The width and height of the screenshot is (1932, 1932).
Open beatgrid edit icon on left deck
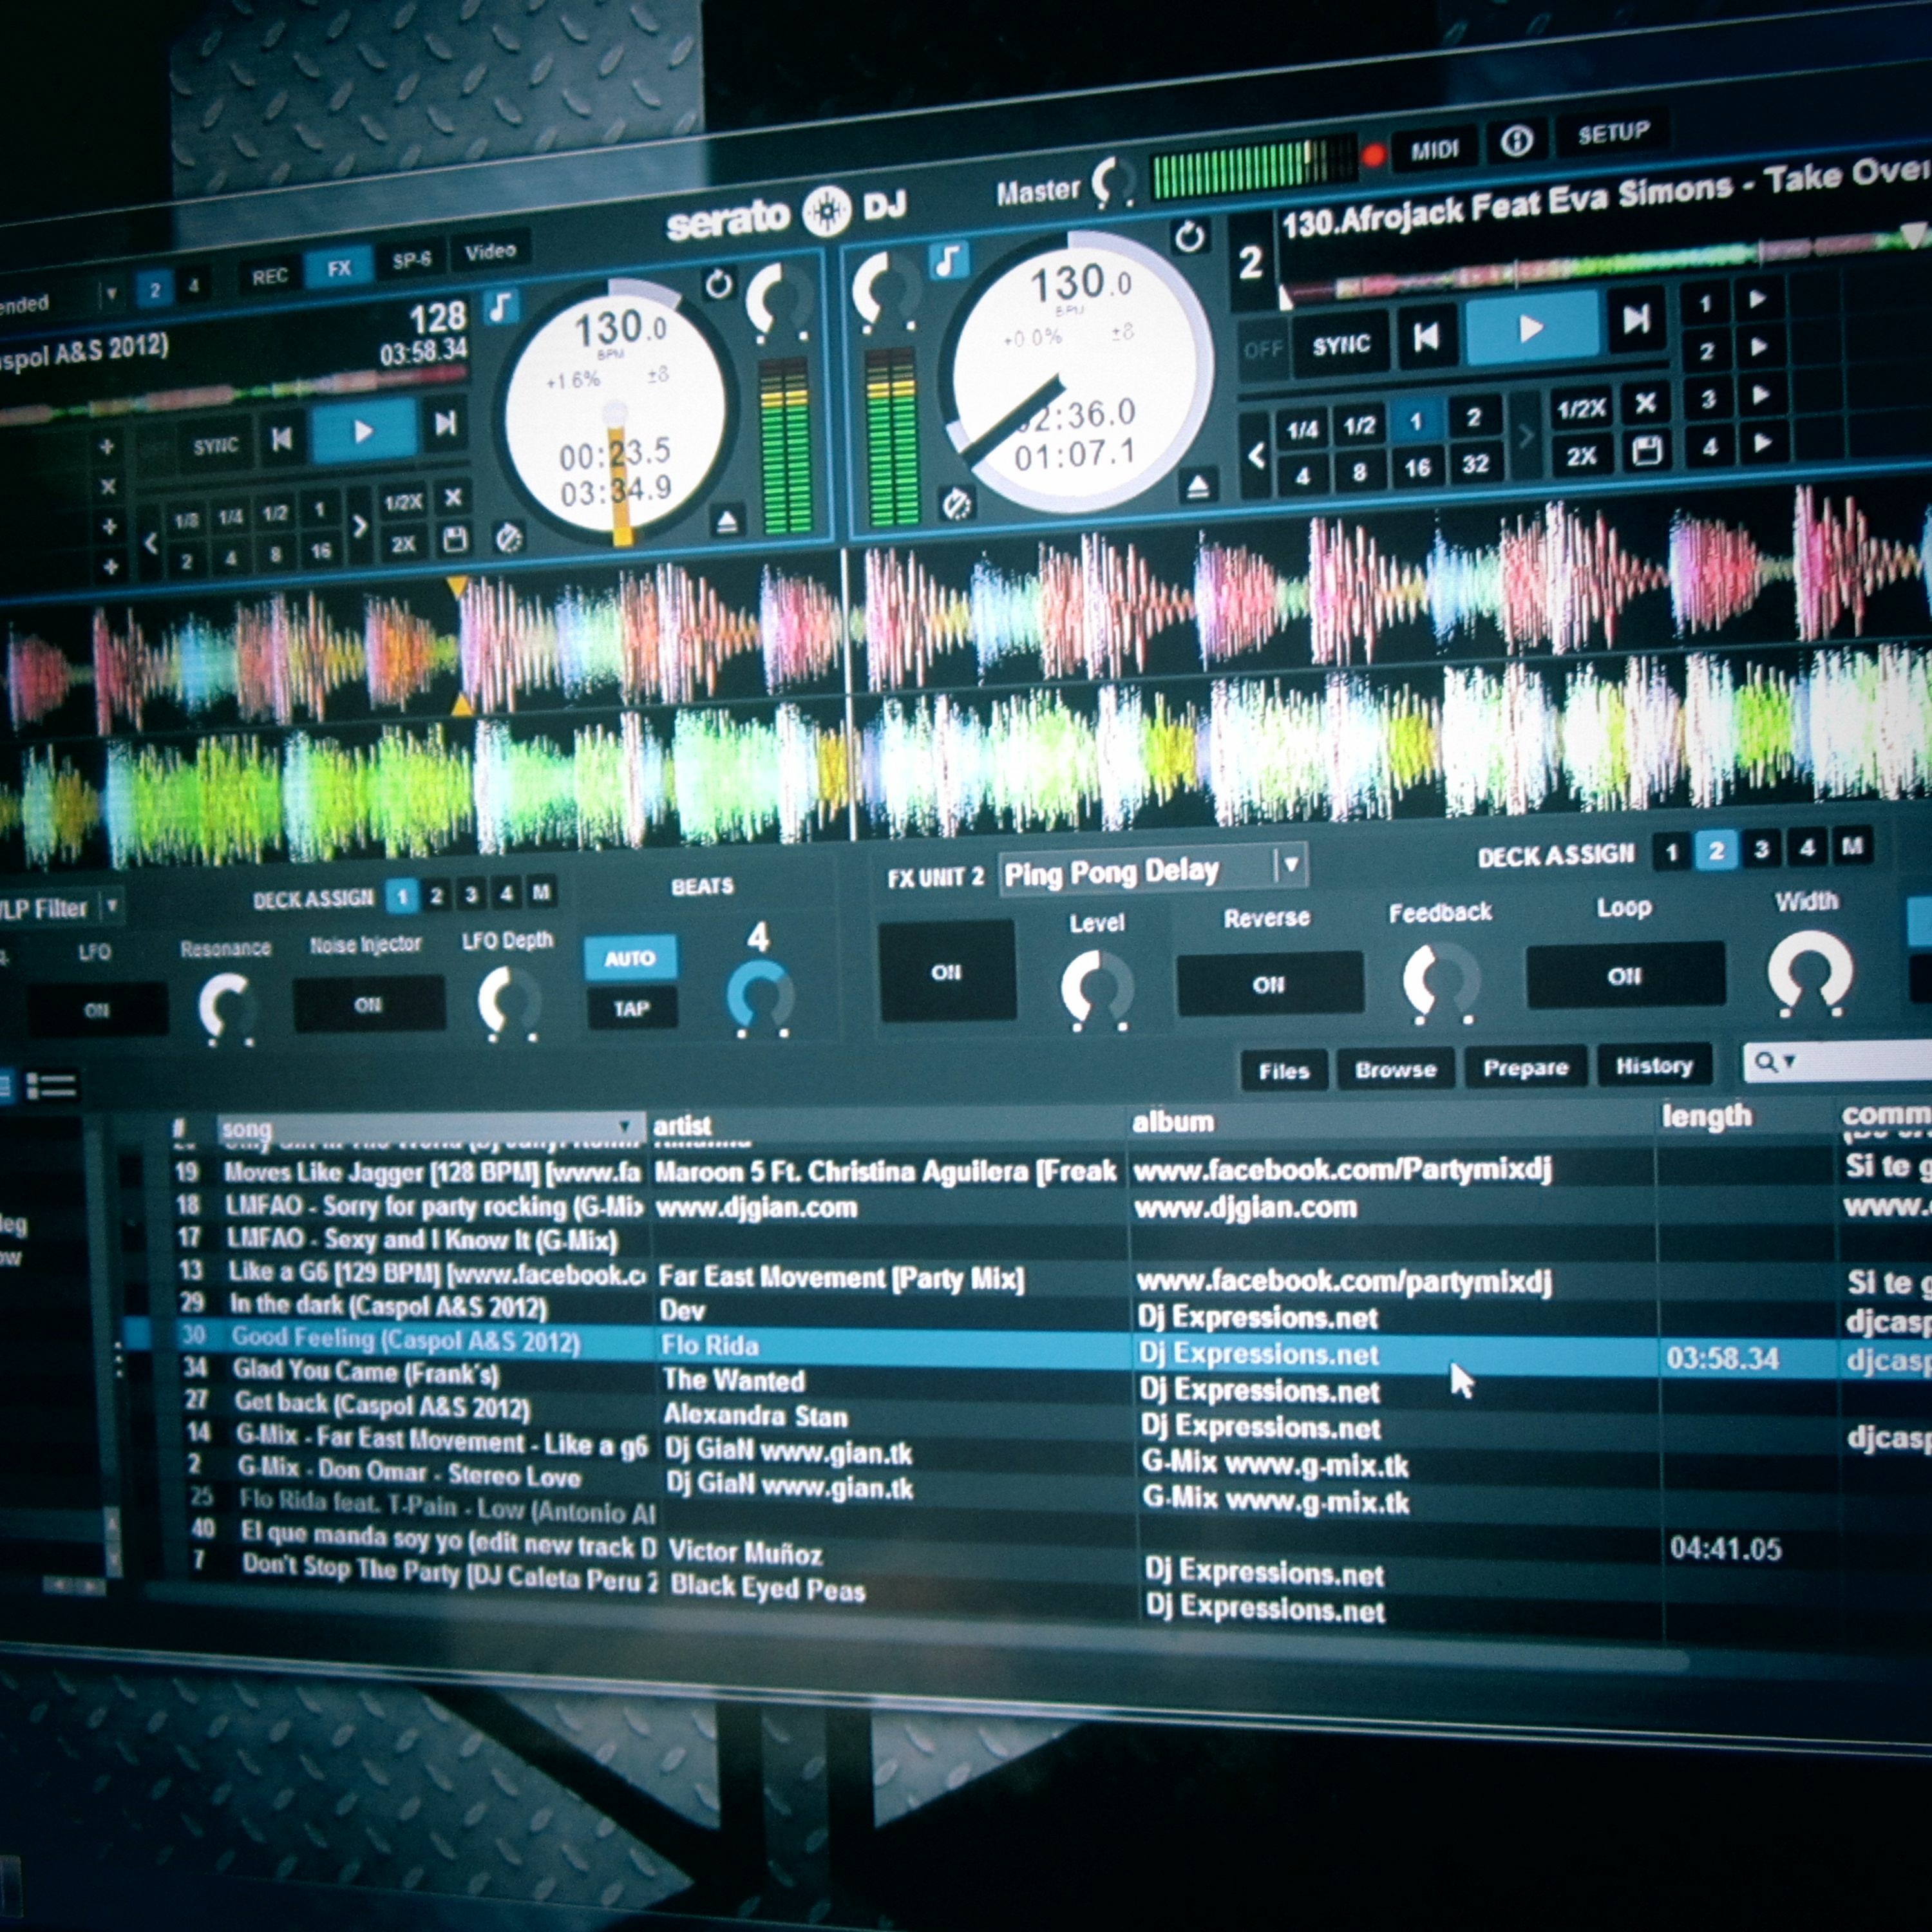pos(509,540)
